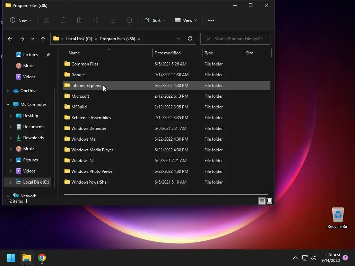355x266 pixels.
Task: Go up one folder level arrow
Action: [x=43, y=39]
